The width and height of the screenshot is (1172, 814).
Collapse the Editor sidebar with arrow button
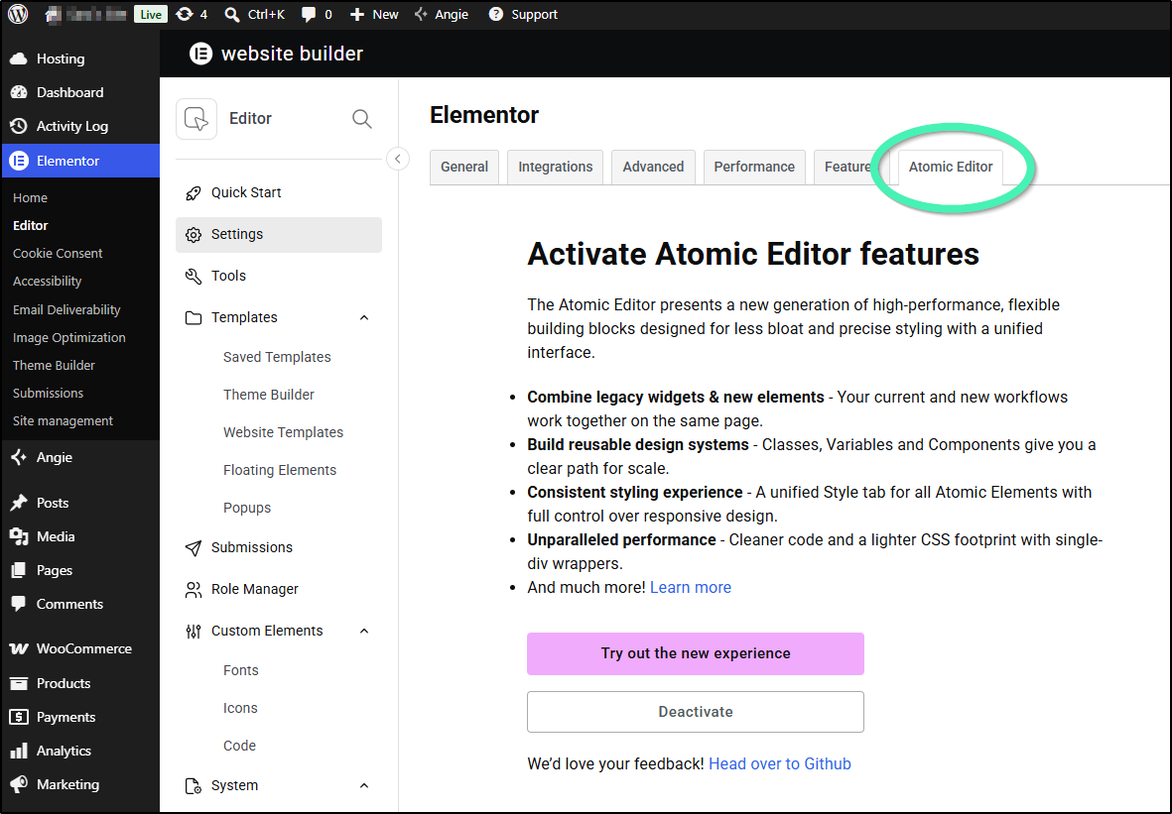tap(398, 159)
